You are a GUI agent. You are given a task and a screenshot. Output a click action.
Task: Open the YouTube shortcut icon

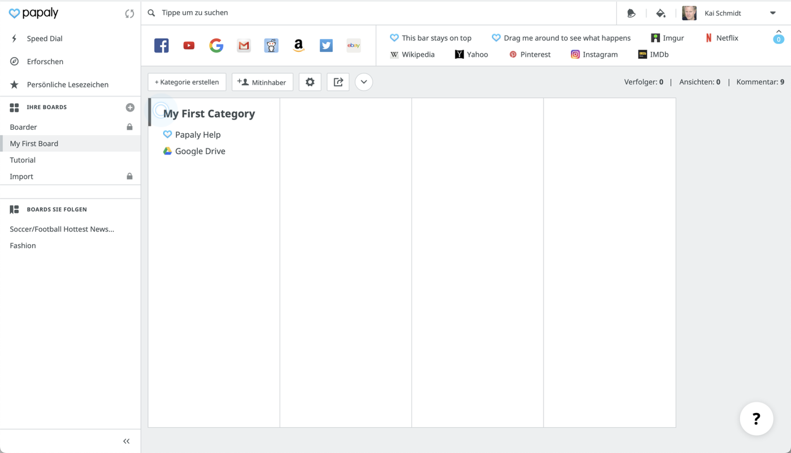(189, 46)
